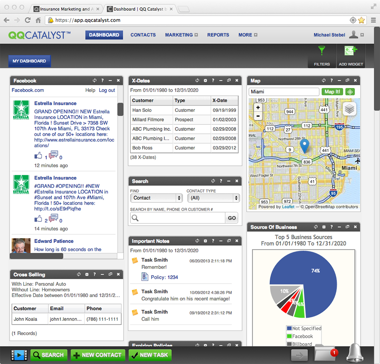Click the bottom bar Search button
Screen dimensions: 380x364
tap(49, 355)
